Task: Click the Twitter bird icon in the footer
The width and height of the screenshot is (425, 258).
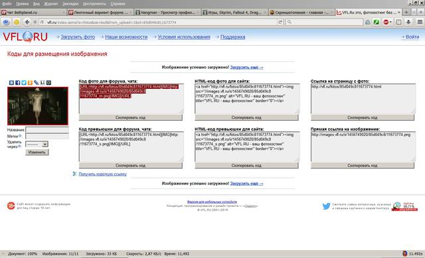Action: (326, 206)
